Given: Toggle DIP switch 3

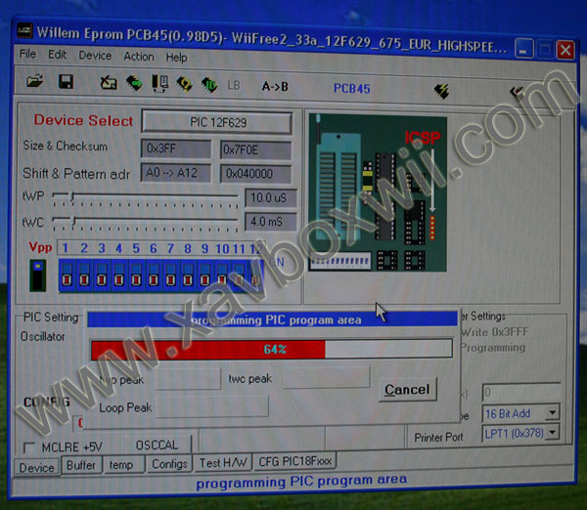Looking at the screenshot, I should tap(102, 276).
